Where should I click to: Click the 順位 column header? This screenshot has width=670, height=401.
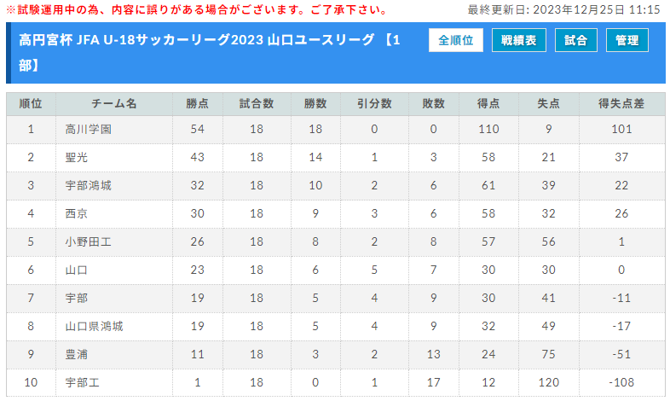coord(31,104)
